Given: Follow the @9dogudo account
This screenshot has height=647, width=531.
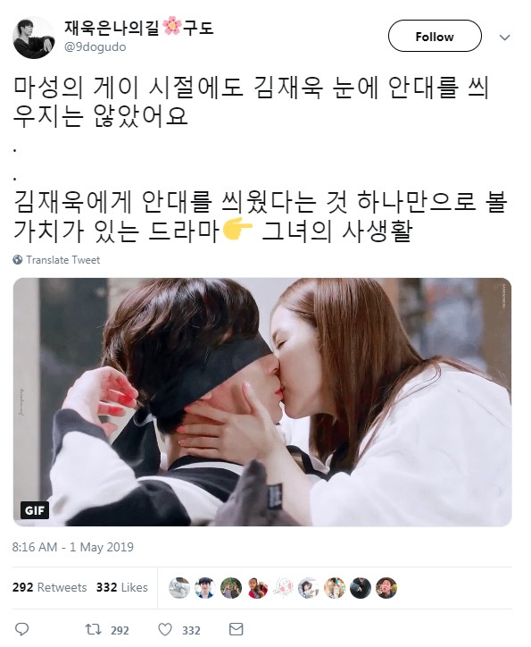Looking at the screenshot, I should pyautogui.click(x=435, y=37).
